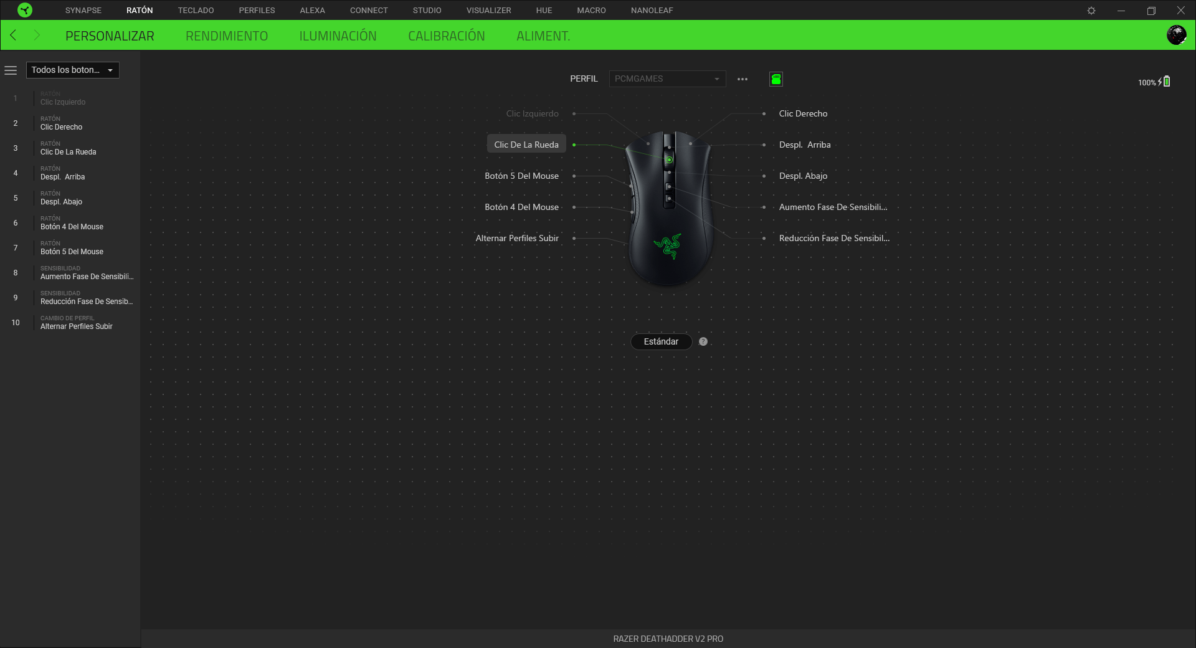
Task: Open the SYNAPSE tab
Action: tap(83, 11)
